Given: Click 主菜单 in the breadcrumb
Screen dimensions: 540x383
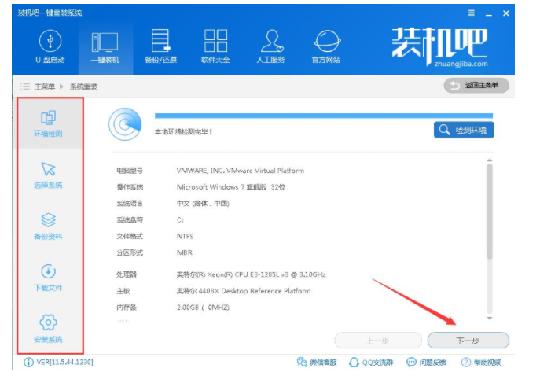Looking at the screenshot, I should (44, 87).
